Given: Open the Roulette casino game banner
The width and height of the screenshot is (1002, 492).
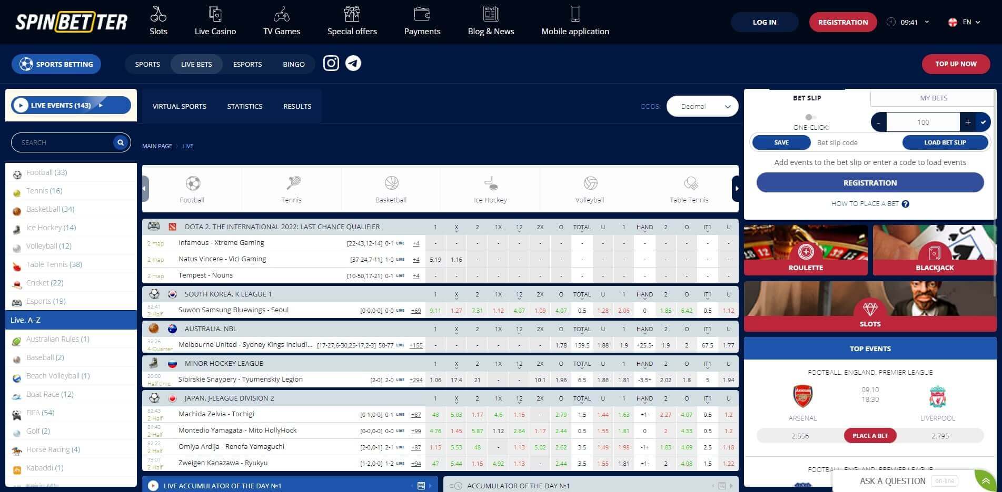Looking at the screenshot, I should (805, 250).
